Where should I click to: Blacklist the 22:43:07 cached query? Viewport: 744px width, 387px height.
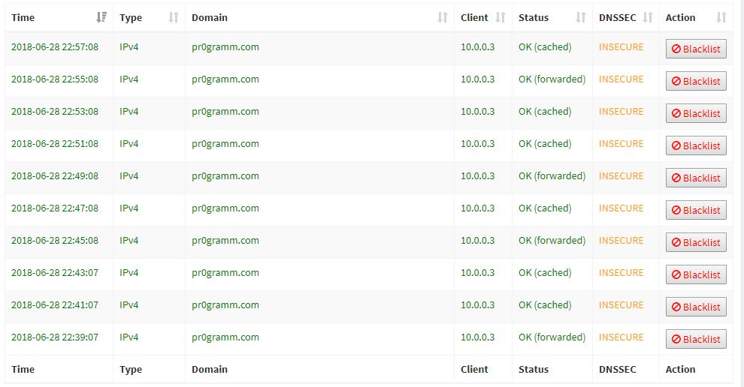point(696,274)
